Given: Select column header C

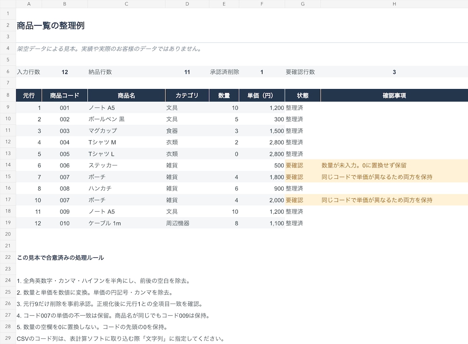Looking at the screenshot, I should point(127,4).
